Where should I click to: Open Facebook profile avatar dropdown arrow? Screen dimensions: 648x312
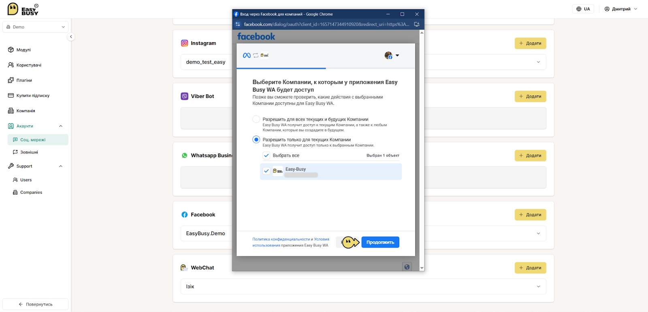pos(397,55)
